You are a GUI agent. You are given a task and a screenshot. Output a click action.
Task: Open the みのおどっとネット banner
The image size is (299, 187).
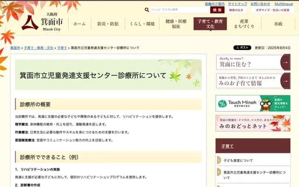pyautogui.click(x=252, y=123)
